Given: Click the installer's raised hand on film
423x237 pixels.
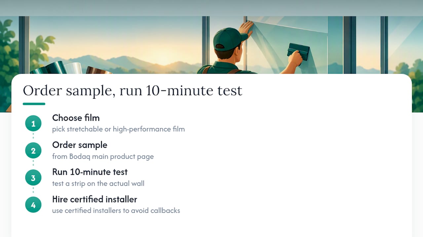Looking at the screenshot, I should coord(246,28).
